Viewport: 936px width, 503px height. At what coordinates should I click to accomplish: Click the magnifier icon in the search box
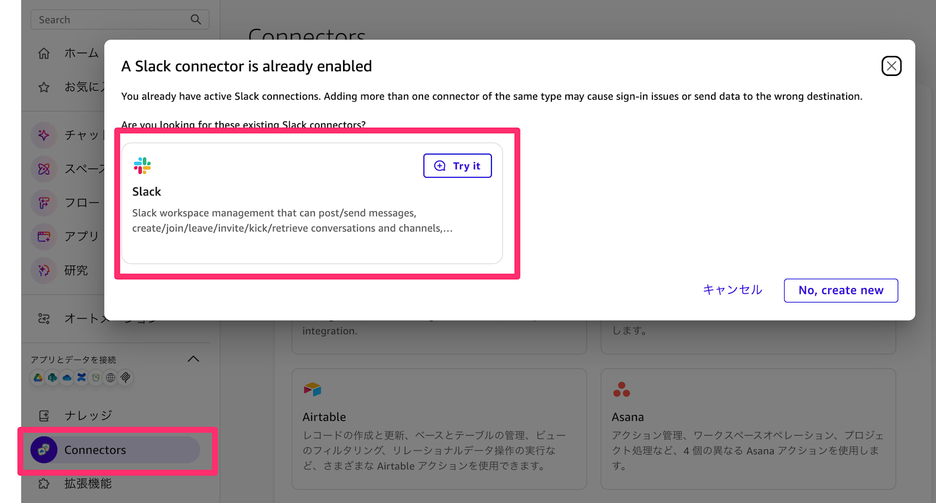coord(196,20)
